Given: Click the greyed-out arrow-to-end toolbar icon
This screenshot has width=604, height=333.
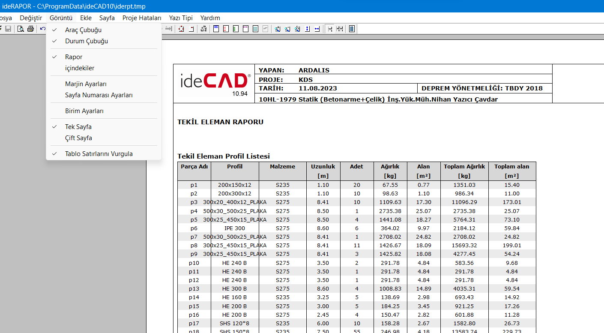Looking at the screenshot, I should [x=168, y=29].
